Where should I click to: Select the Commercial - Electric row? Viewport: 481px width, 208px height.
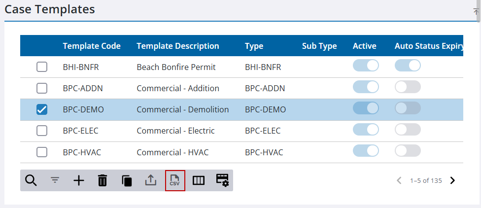click(x=175, y=131)
